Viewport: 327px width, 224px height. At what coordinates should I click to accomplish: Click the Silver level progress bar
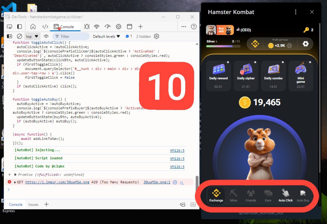[223, 46]
